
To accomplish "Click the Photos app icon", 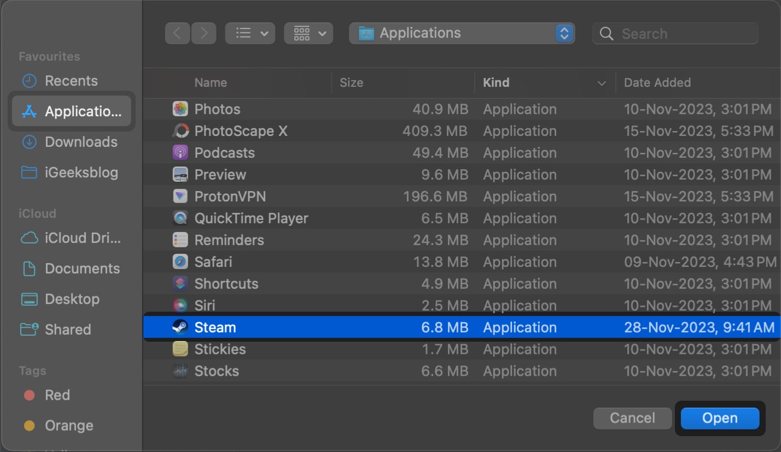I will click(x=180, y=109).
